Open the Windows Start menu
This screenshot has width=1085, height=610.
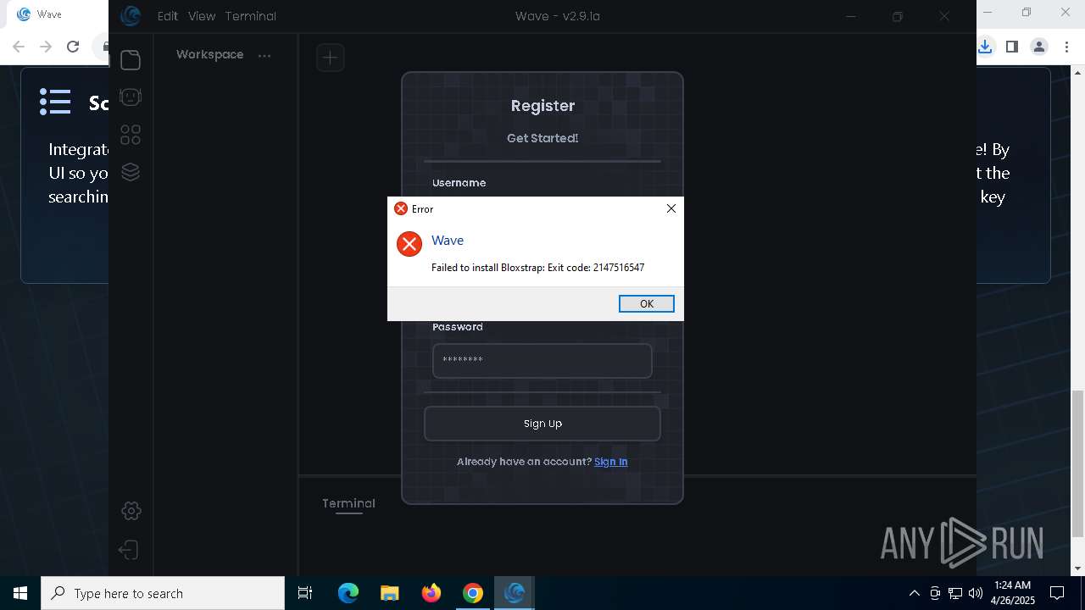[x=20, y=593]
